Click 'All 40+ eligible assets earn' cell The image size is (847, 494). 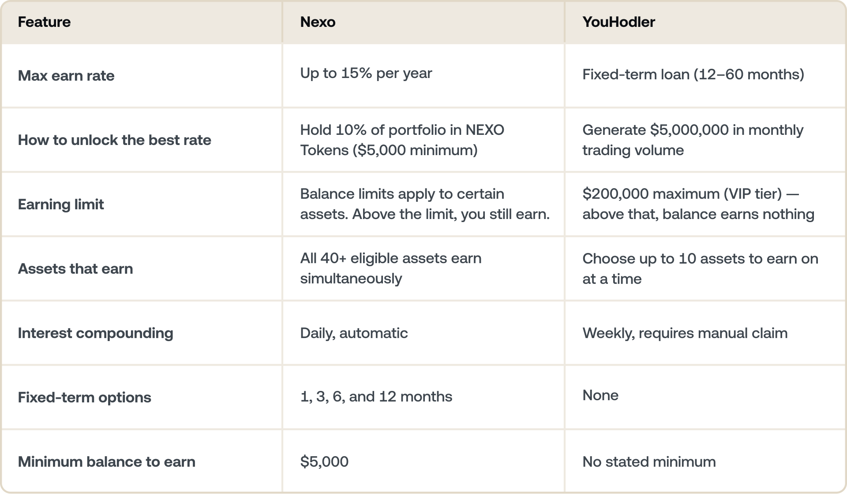point(391,268)
